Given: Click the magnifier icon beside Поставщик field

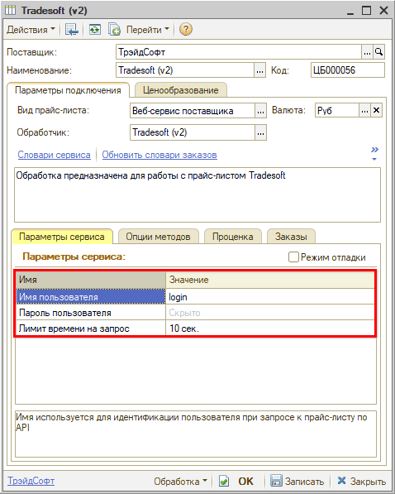Looking at the screenshot, I should coord(379,52).
